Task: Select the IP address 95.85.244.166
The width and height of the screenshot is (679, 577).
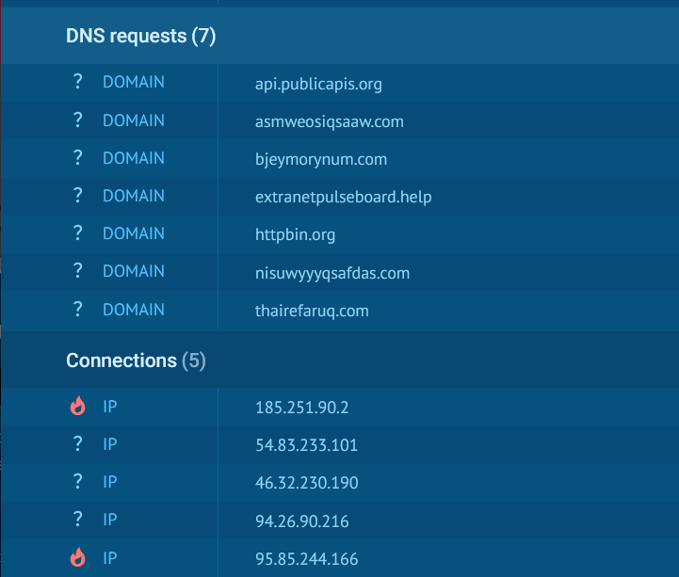Action: 307,559
